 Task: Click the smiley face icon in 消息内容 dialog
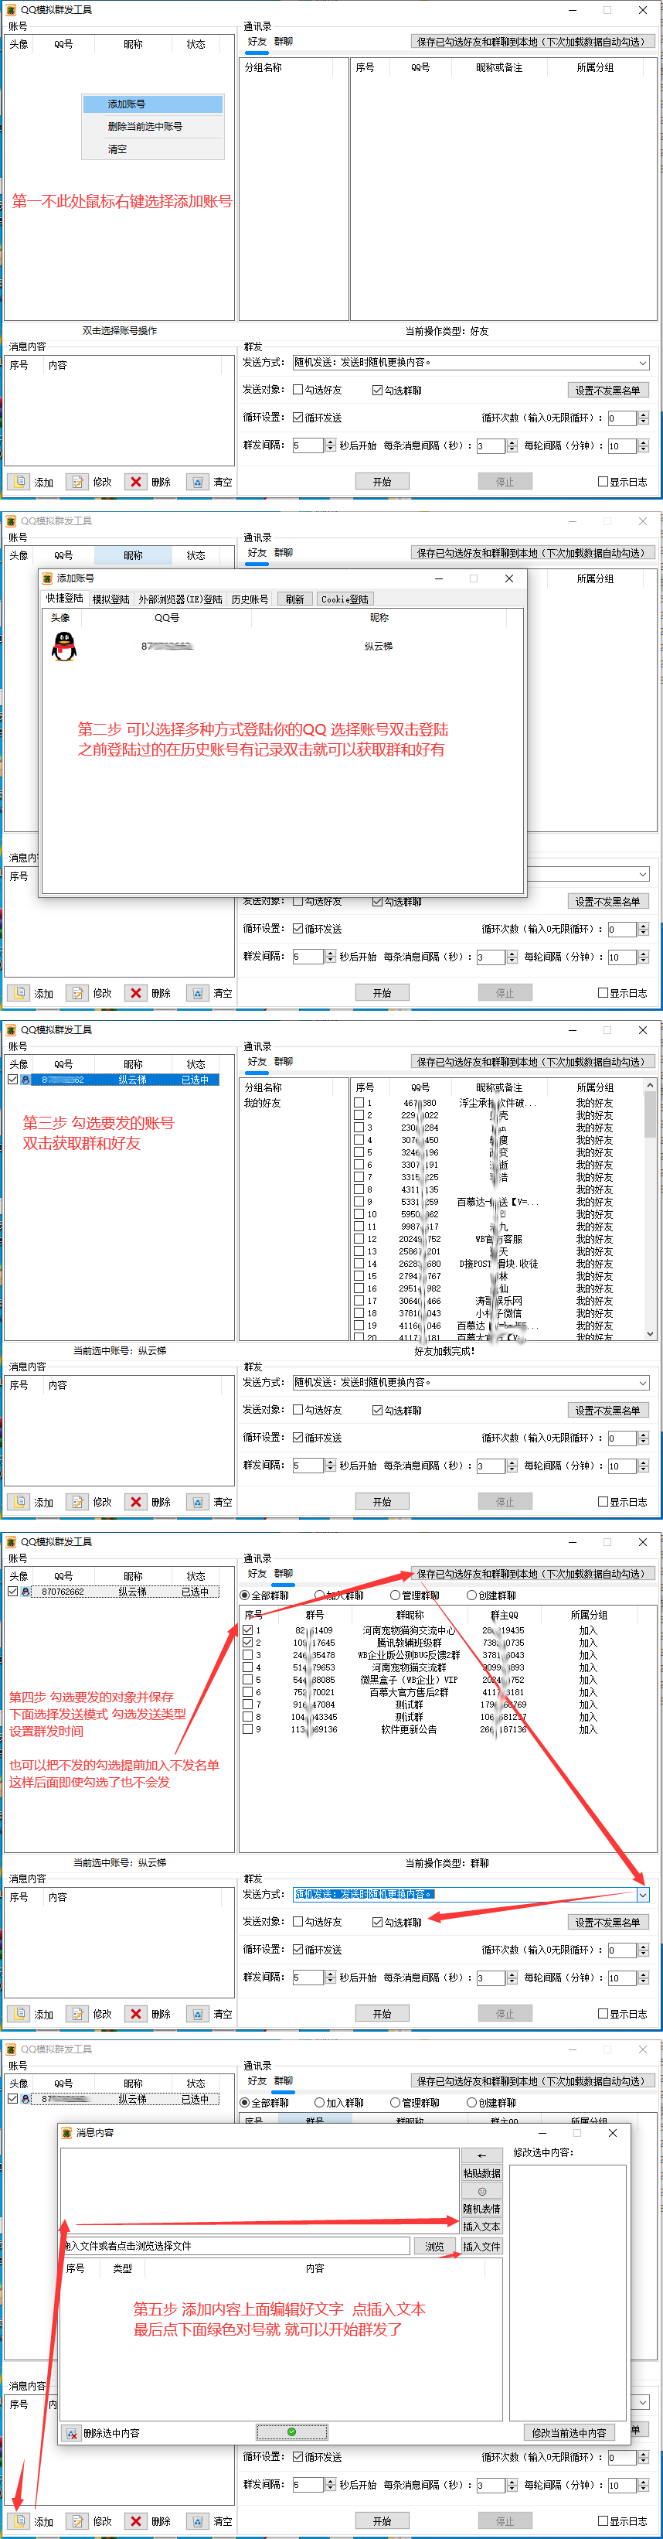pyautogui.click(x=481, y=2191)
